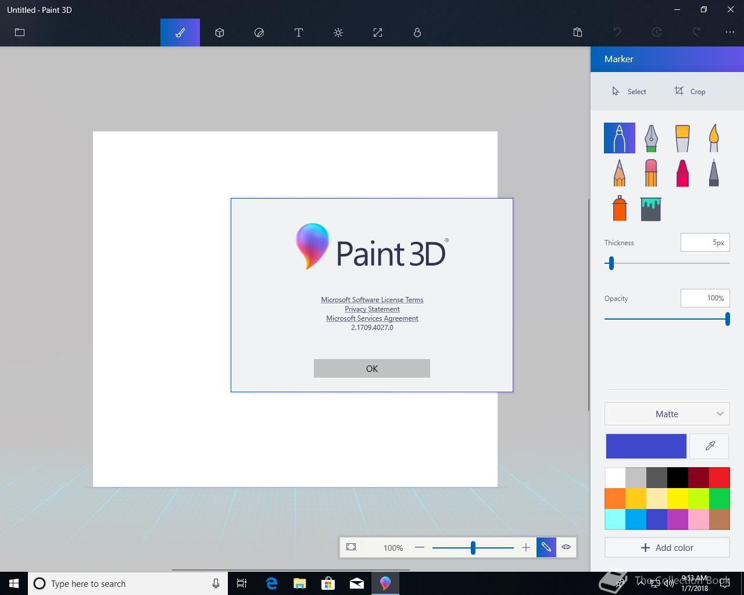
Task: Pick the pink color swatch
Action: pos(699,519)
